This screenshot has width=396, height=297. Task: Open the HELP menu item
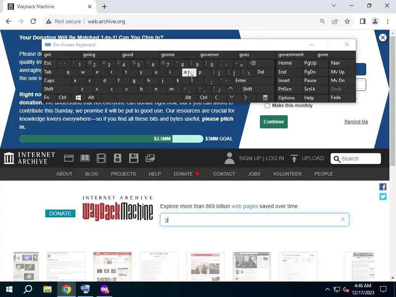coord(155,174)
